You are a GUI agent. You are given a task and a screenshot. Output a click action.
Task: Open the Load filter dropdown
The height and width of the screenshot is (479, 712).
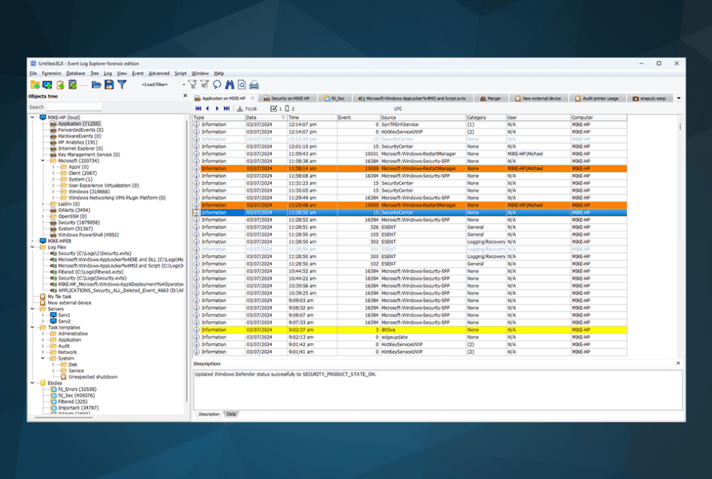pyautogui.click(x=184, y=84)
